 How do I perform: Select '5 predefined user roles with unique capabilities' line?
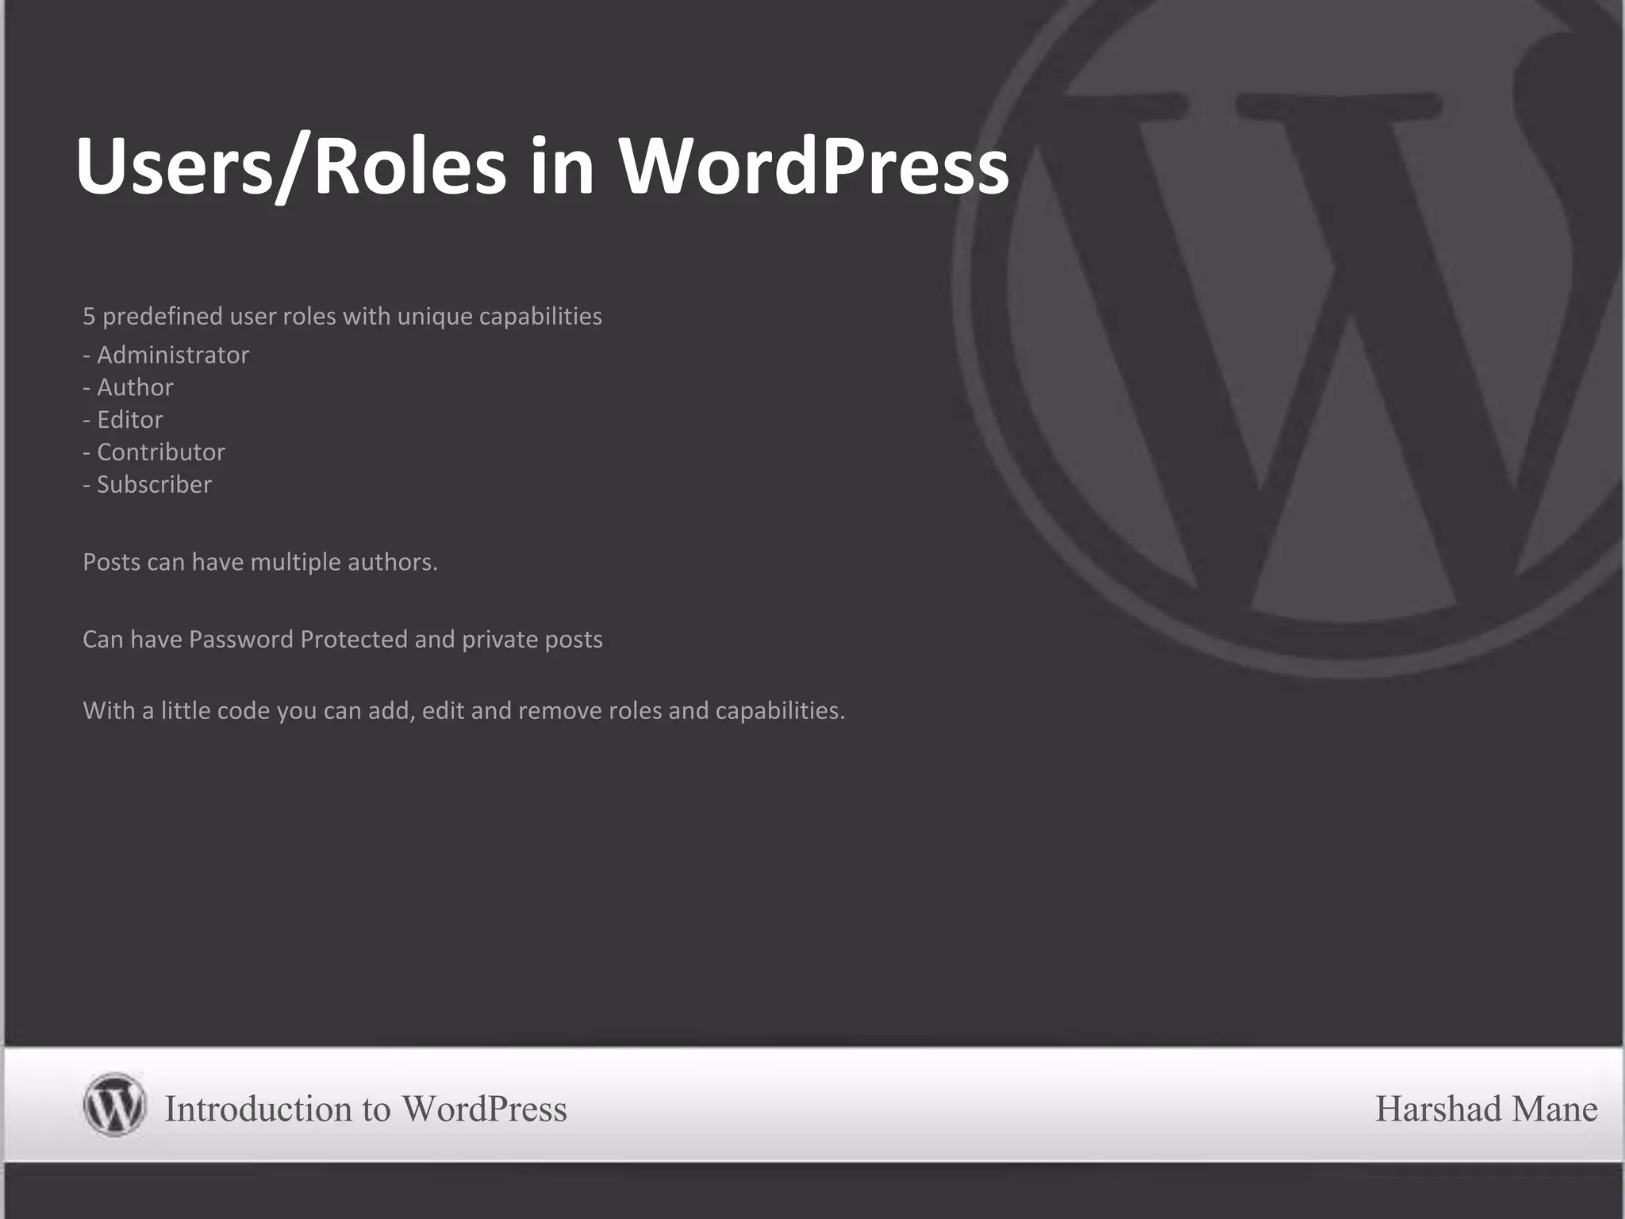[x=342, y=317]
